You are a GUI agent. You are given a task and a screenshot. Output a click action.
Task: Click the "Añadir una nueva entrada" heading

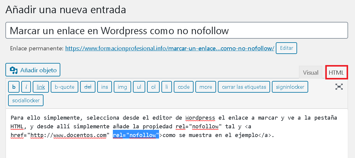66,10
